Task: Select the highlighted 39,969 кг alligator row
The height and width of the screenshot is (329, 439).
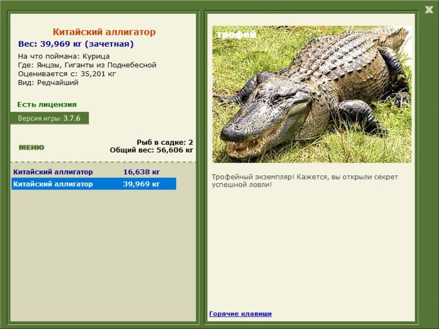Action: point(94,184)
